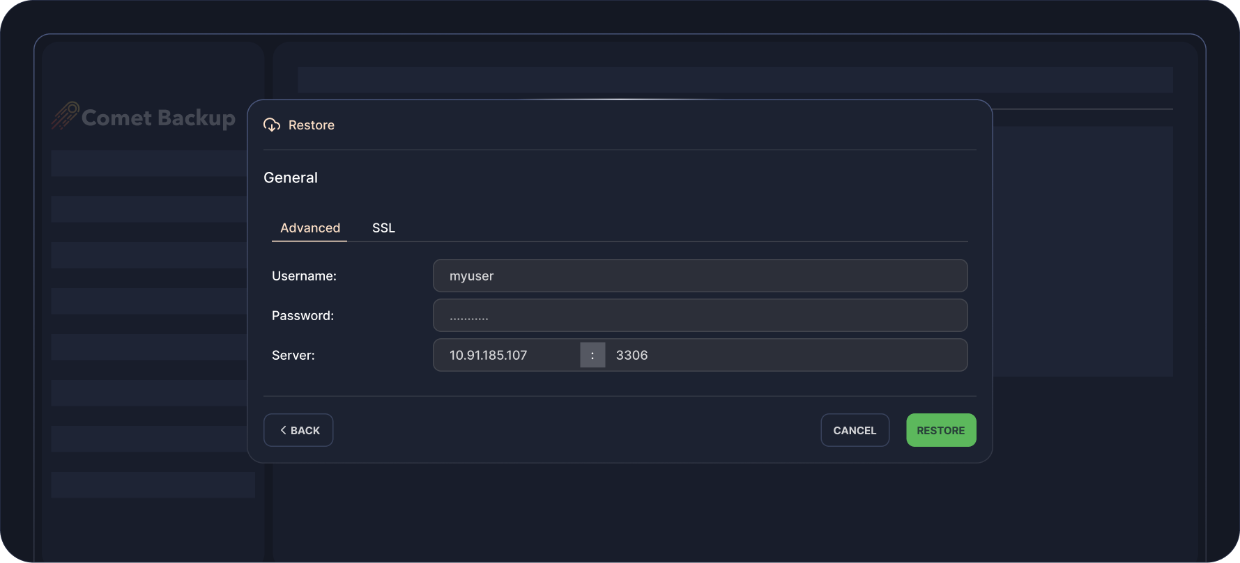Click the Username label
Viewport: 1240px width, 563px height.
(x=304, y=276)
